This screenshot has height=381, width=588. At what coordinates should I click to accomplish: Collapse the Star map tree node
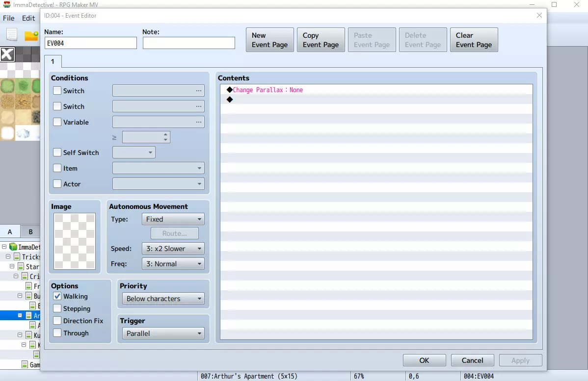[12, 266]
